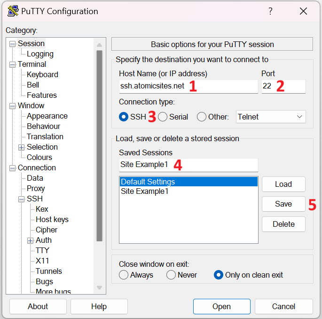Choose Never close window on exit
The height and width of the screenshot is (319, 322).
(x=171, y=275)
